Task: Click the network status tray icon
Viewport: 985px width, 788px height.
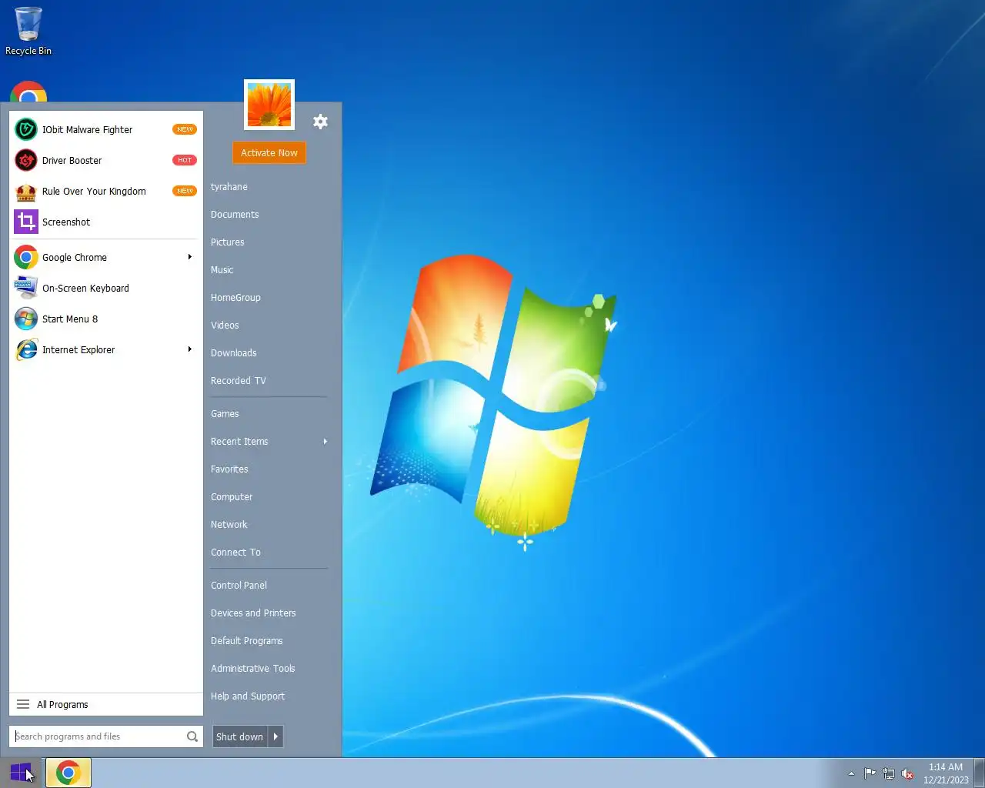Action: [889, 773]
